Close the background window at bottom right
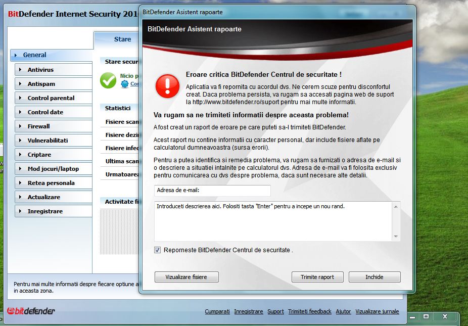 pyautogui.click(x=445, y=316)
